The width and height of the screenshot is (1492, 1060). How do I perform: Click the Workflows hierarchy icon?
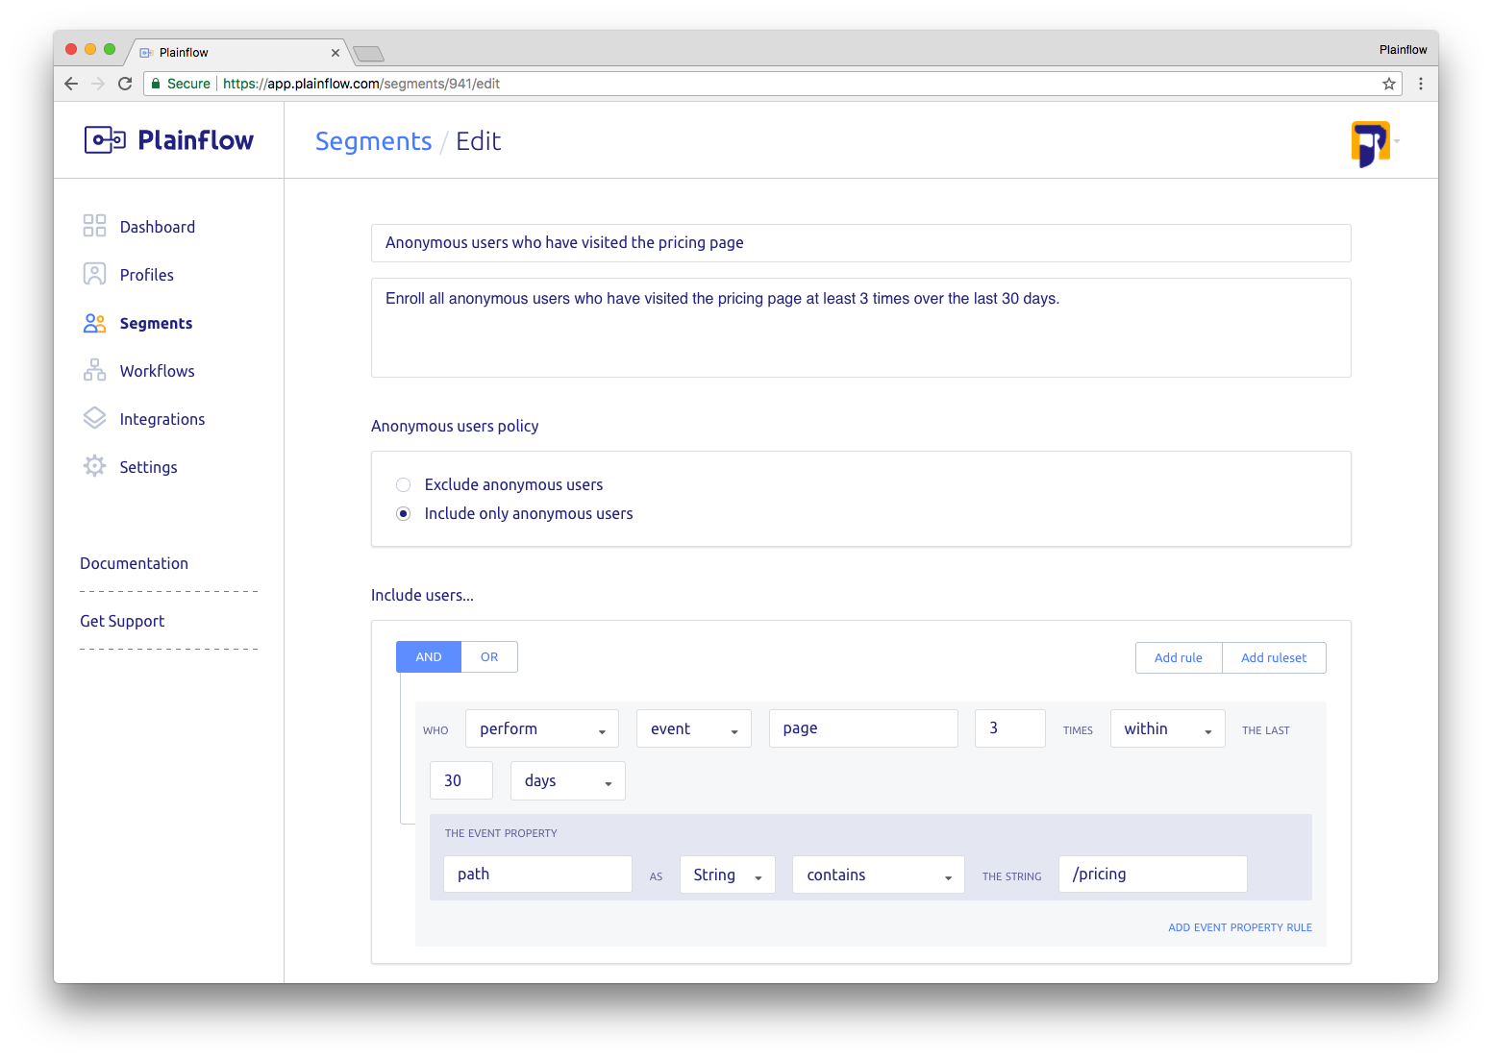(x=94, y=370)
